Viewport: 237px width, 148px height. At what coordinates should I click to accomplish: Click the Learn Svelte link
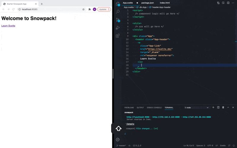click(8, 26)
